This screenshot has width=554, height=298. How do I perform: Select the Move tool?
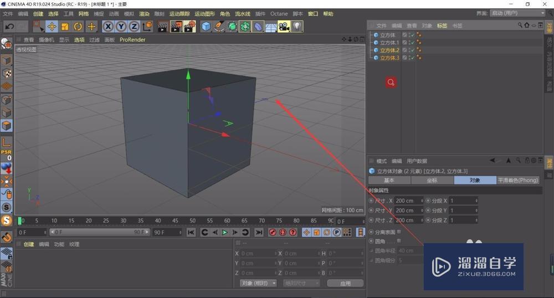52,27
